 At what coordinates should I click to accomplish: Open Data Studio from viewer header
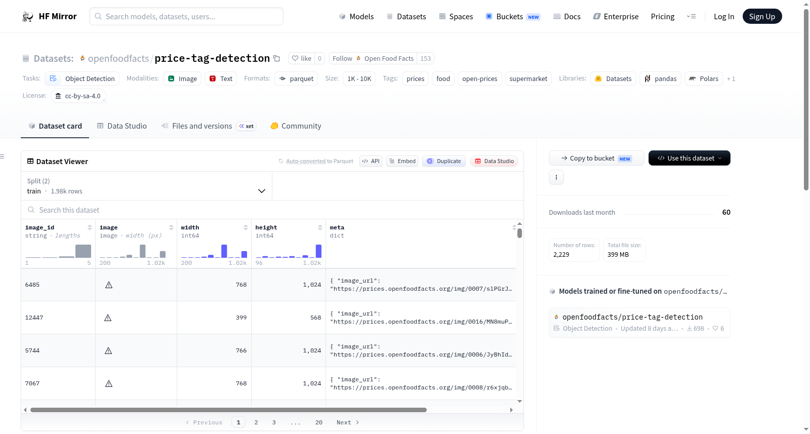coord(494,161)
